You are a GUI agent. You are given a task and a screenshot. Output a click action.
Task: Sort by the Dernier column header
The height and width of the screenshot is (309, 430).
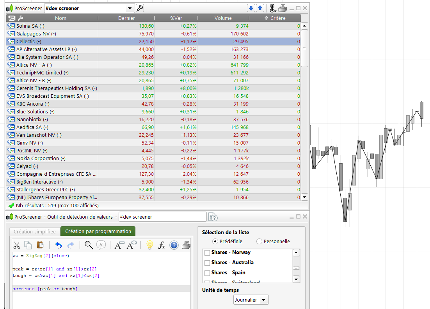tap(126, 18)
